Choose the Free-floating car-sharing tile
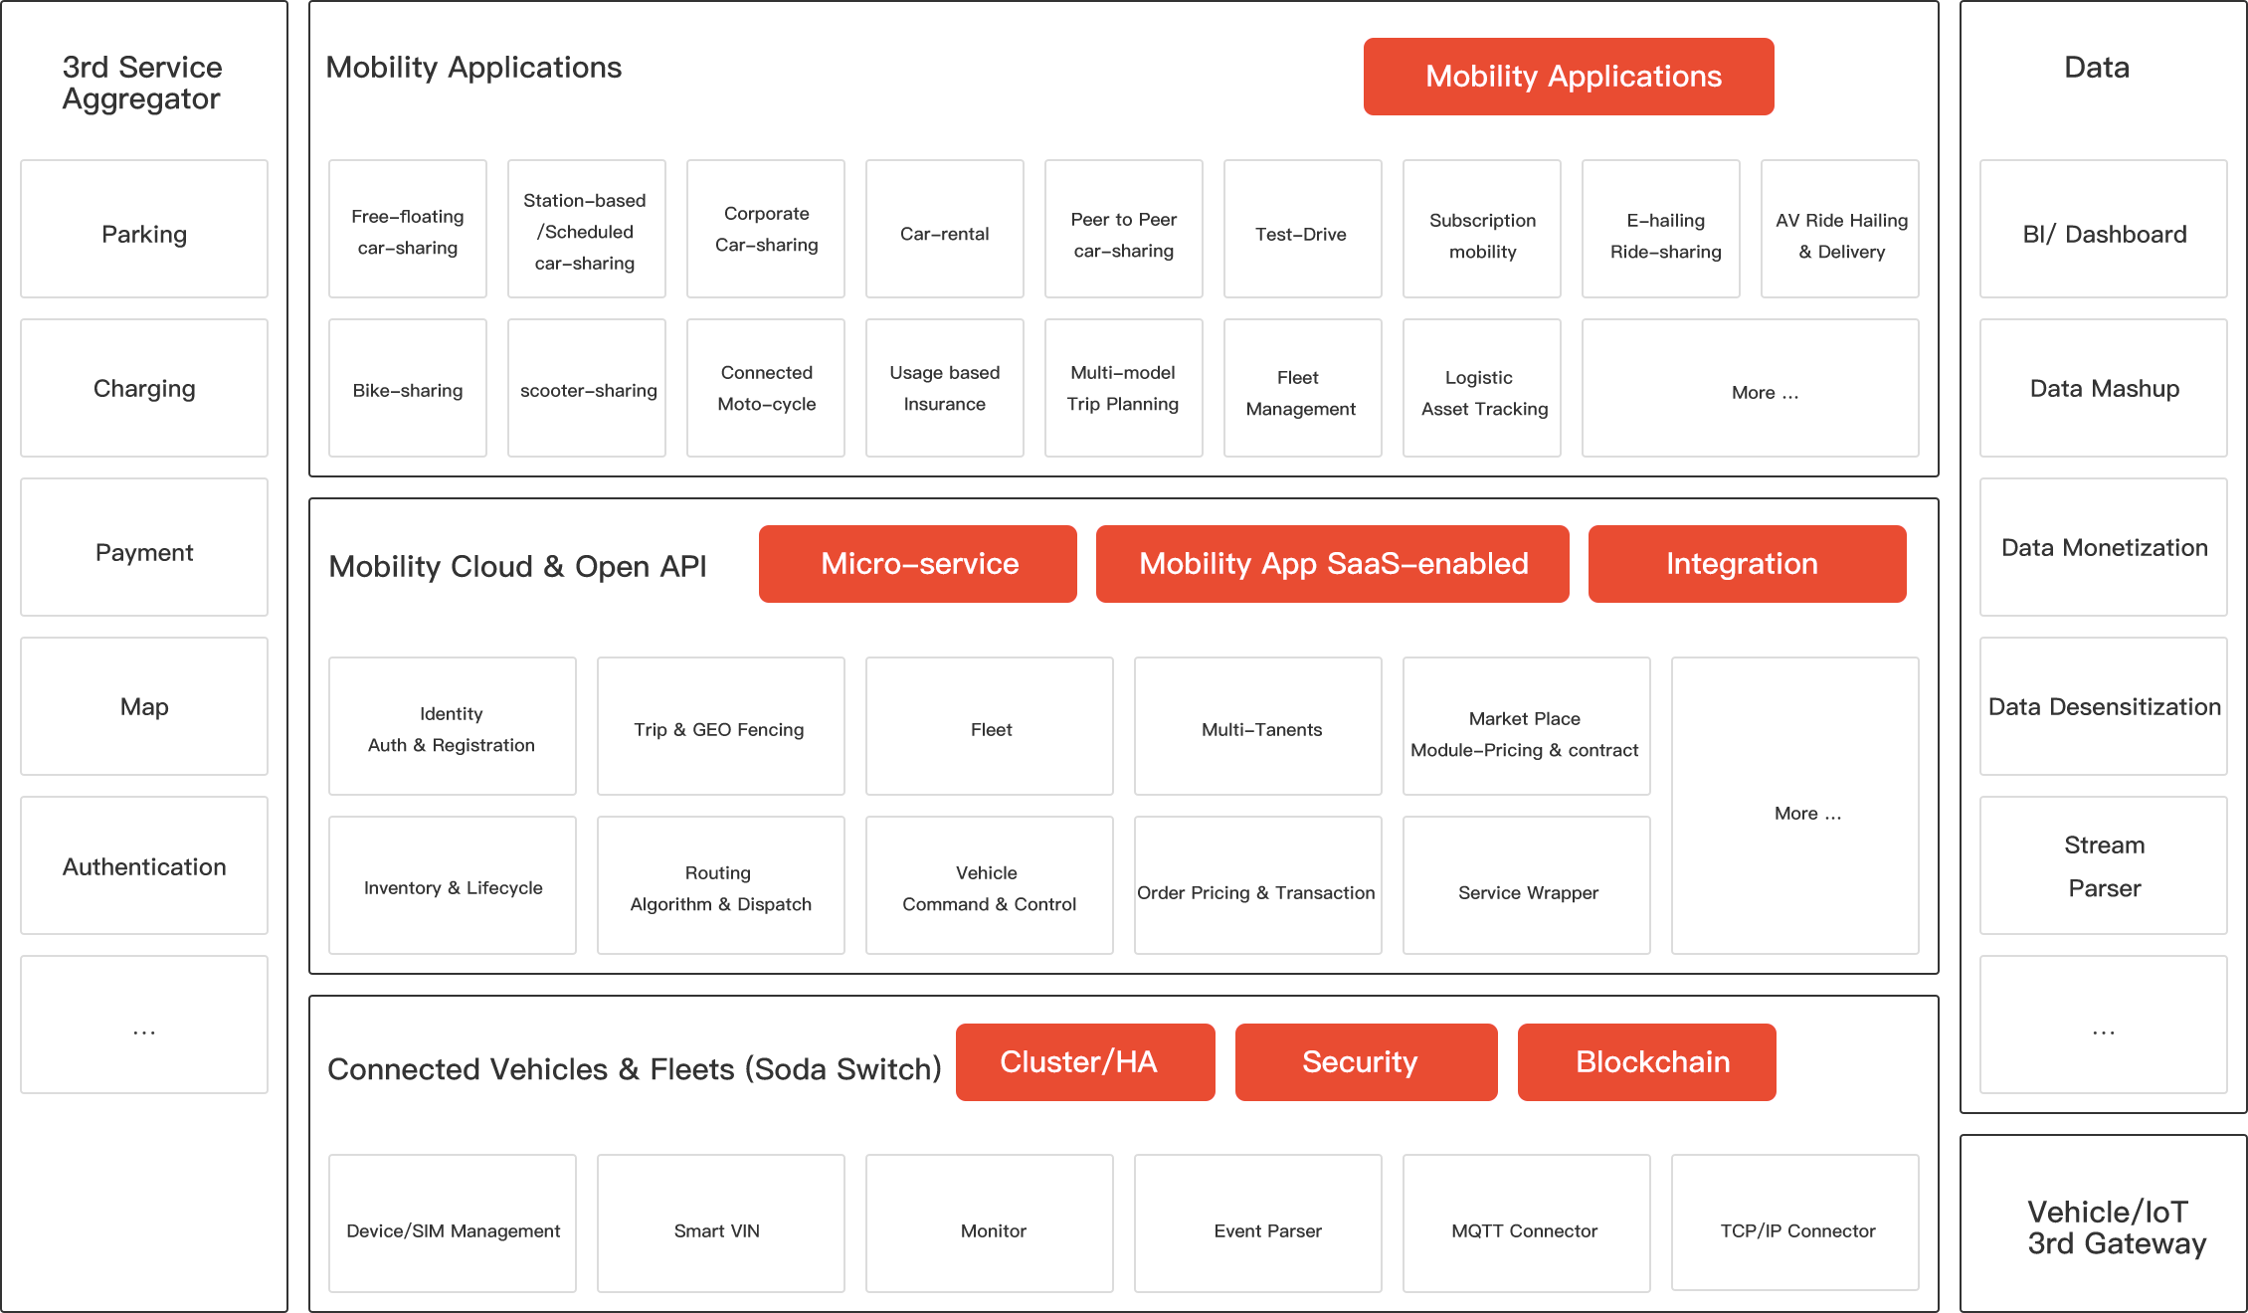The width and height of the screenshot is (2248, 1313). click(408, 230)
